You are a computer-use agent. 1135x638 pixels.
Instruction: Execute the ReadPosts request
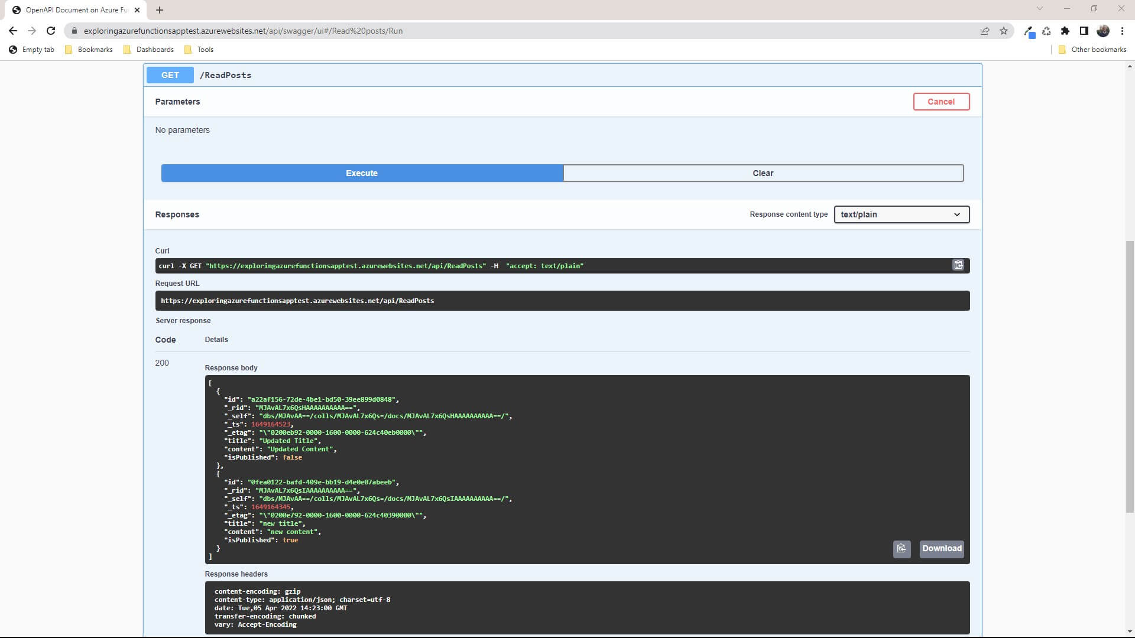click(362, 173)
